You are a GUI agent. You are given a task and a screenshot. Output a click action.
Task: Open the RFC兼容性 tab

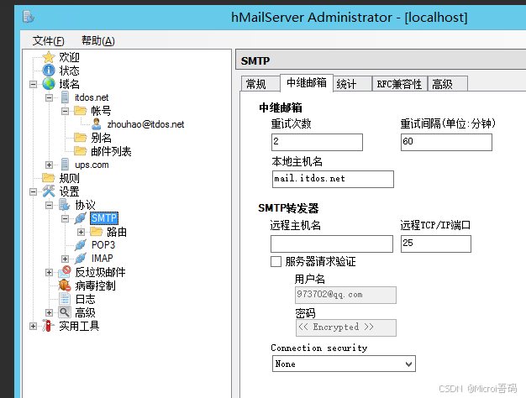399,84
